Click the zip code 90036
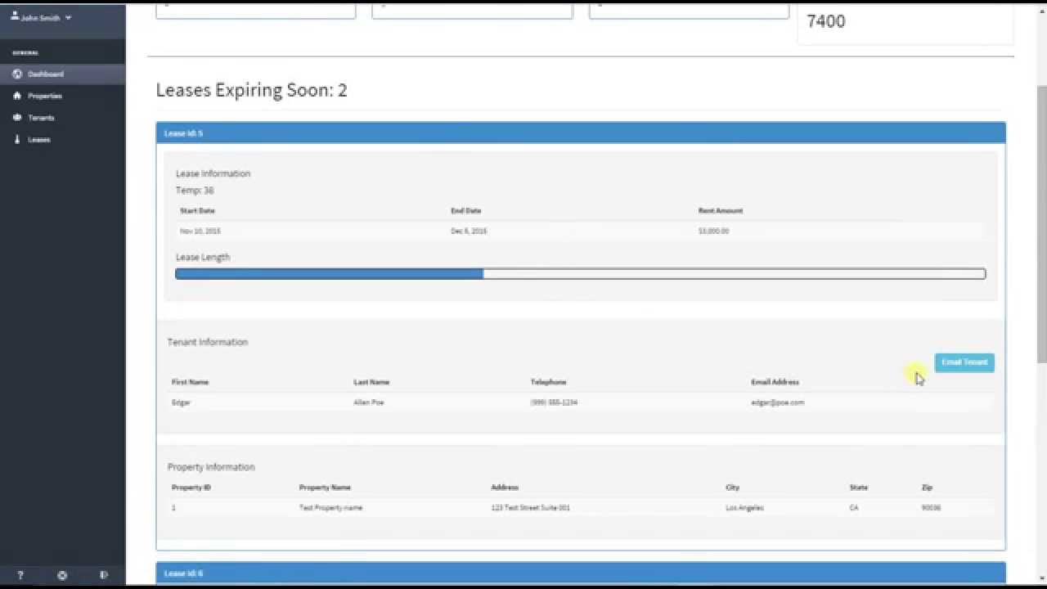The image size is (1047, 589). click(931, 508)
